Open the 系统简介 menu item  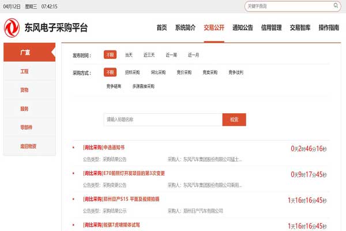coord(185,28)
